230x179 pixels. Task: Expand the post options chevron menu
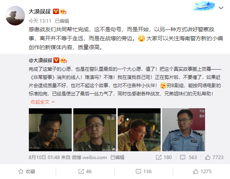coord(221,8)
